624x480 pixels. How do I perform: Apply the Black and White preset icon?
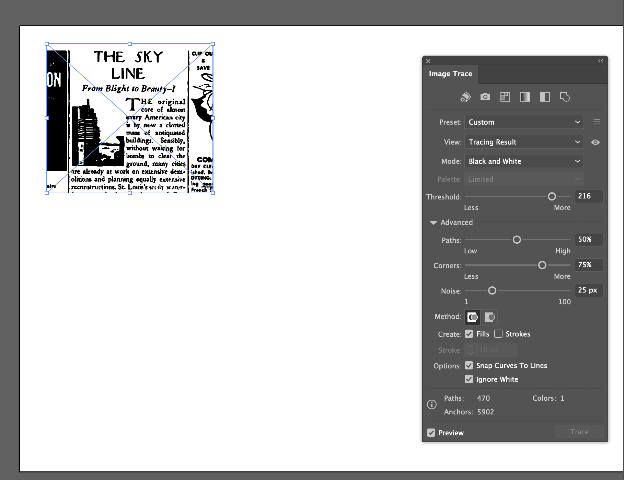(545, 97)
